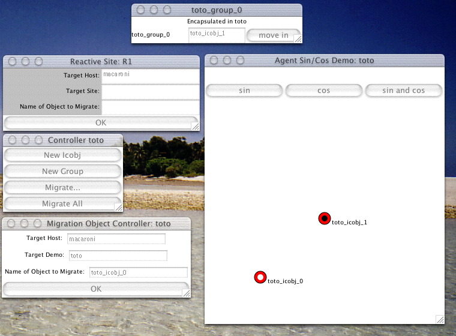Select the toto_icobj_0 red and white circle
This screenshot has height=336, width=456.
click(x=260, y=277)
